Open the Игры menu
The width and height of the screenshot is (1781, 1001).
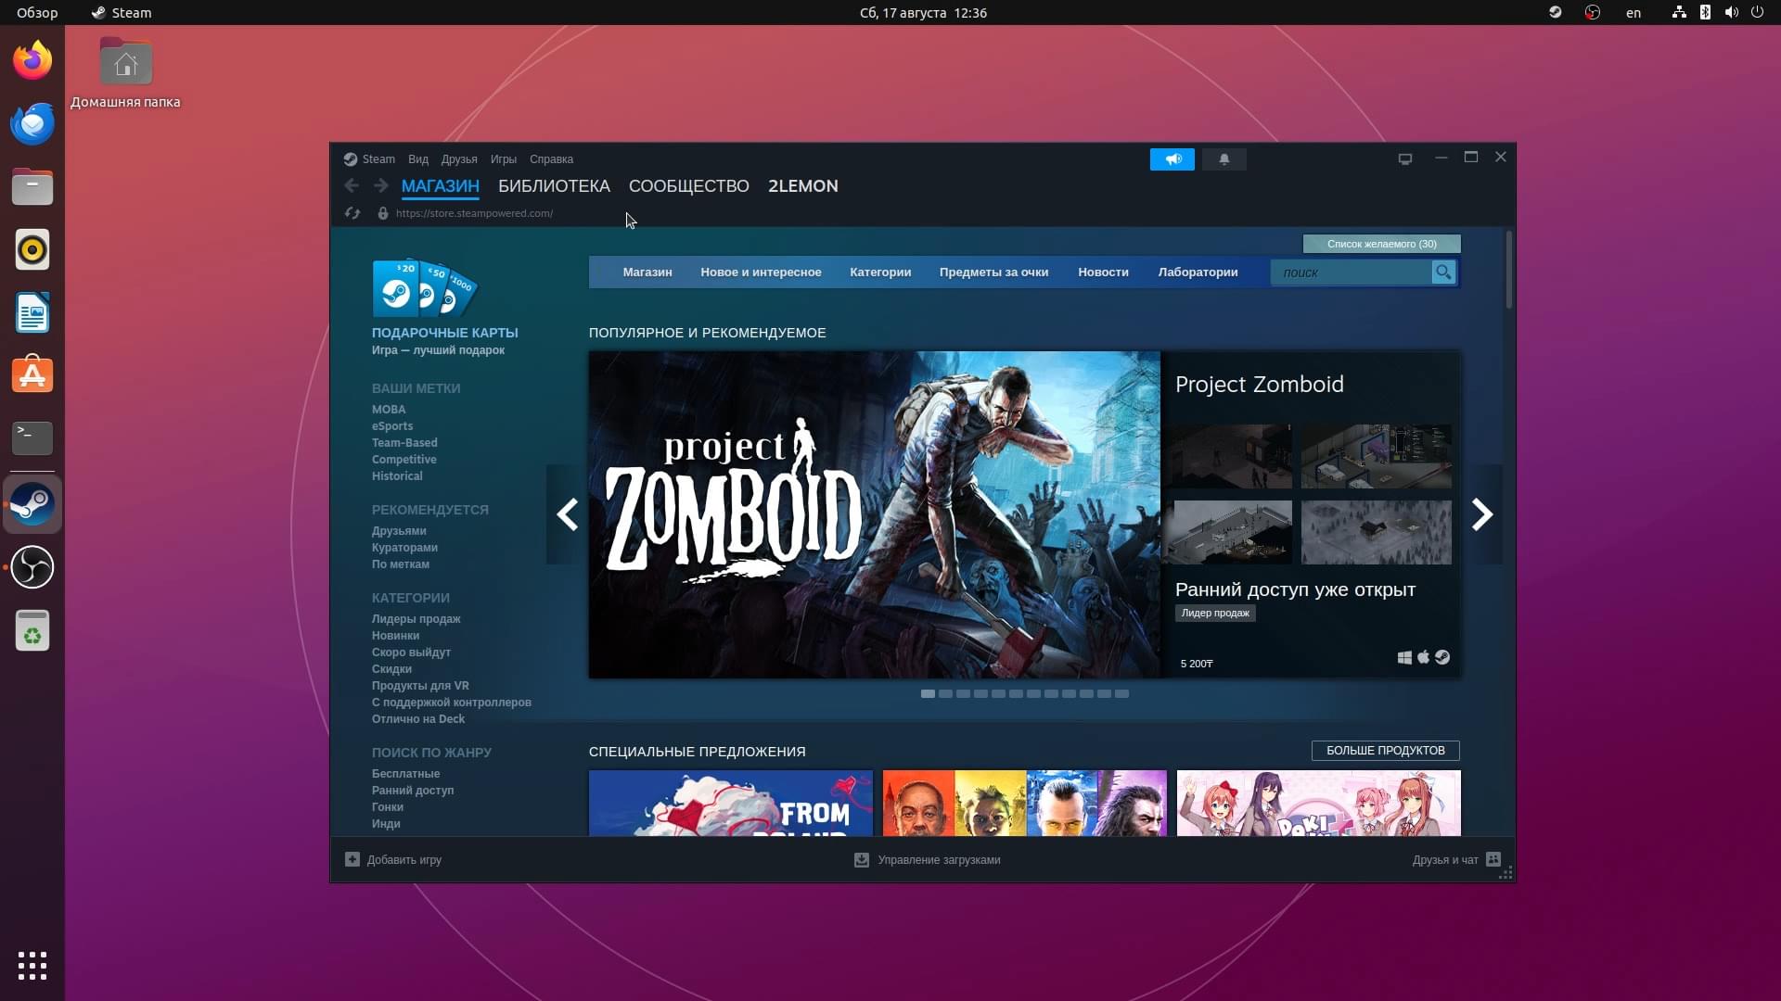[504, 159]
